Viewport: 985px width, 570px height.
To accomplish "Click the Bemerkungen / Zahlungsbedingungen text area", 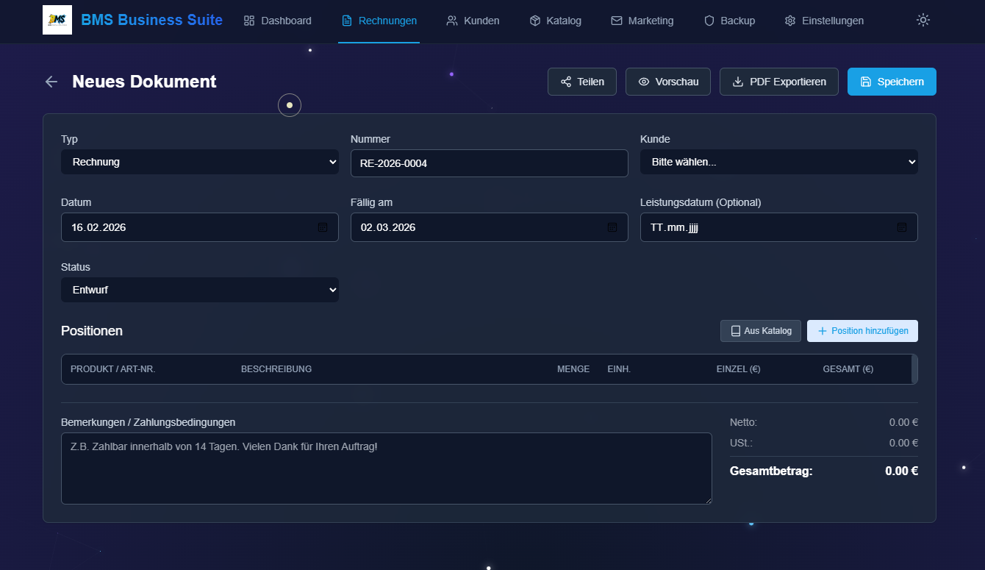I will point(386,469).
